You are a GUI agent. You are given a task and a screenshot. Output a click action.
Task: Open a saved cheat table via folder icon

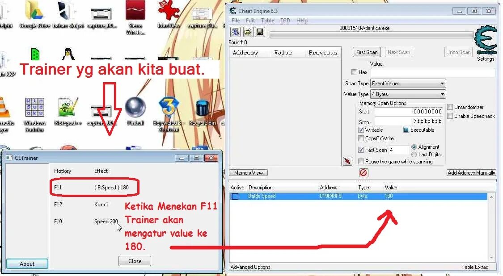(x=247, y=32)
